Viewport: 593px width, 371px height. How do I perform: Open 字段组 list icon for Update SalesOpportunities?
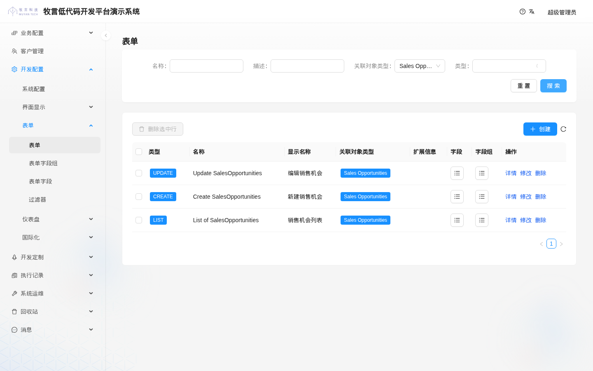pos(482,173)
